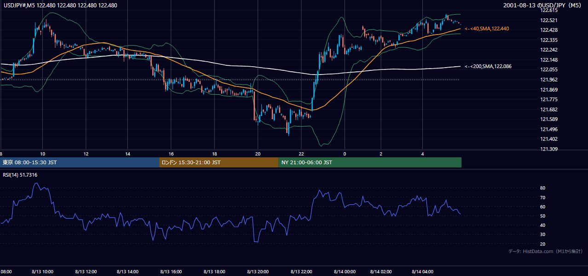The height and width of the screenshot is (276, 588).
Task: Click the bottom 8/13 22:00 time label
Action: (301, 271)
